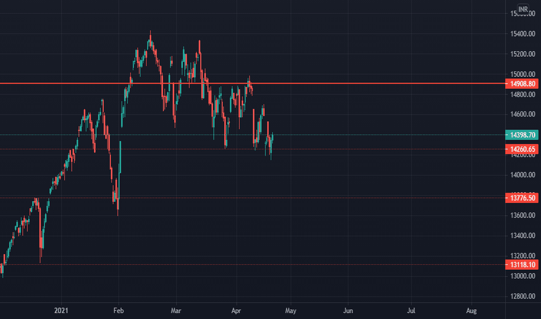
Task: Click the 13400.00 price scale value
Action: pyautogui.click(x=522, y=236)
